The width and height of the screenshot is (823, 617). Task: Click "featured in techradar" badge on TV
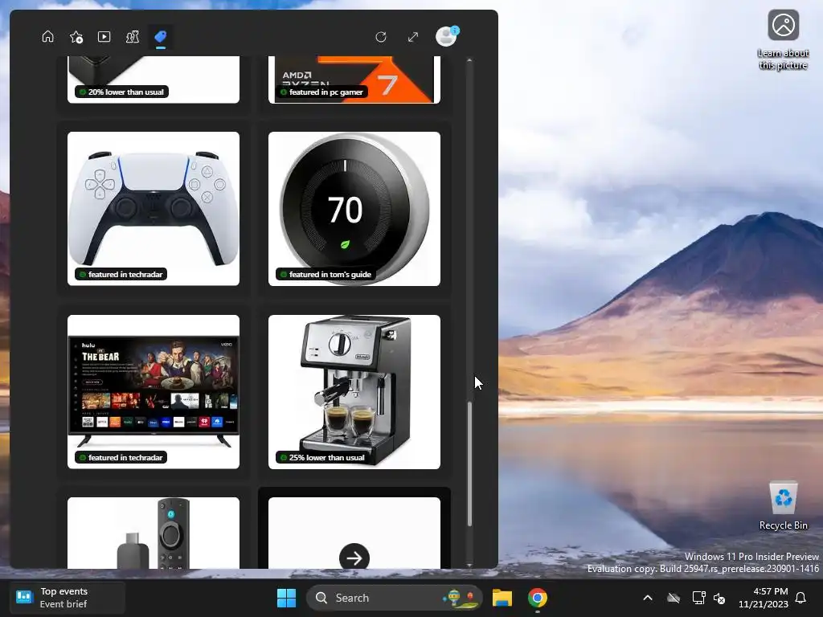pyautogui.click(x=121, y=457)
